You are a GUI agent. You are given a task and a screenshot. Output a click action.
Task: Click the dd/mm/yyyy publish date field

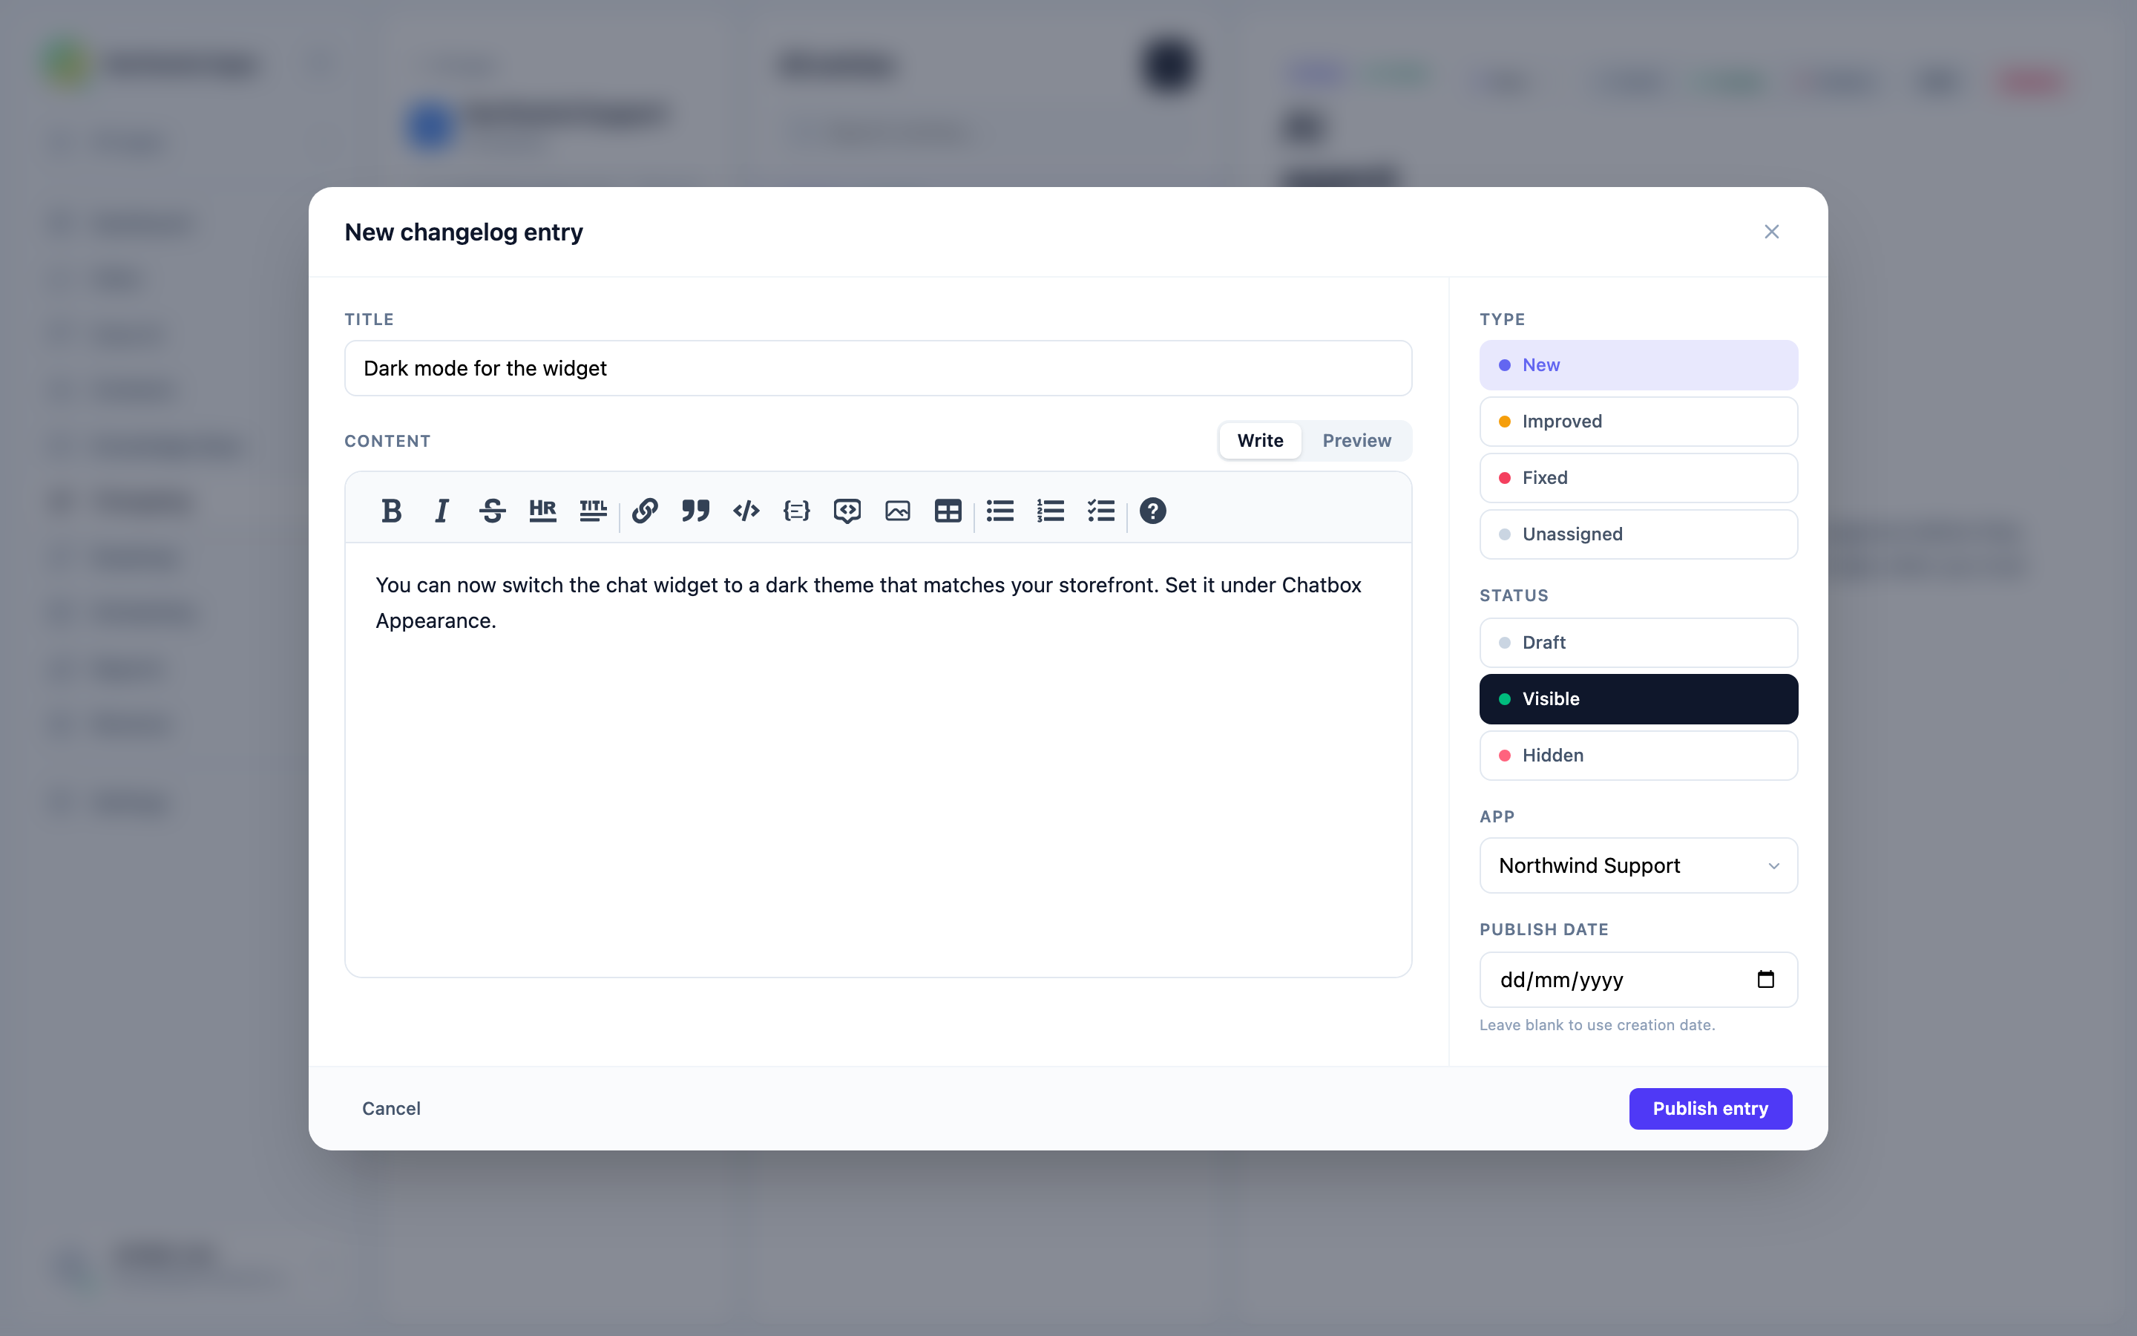coord(1638,979)
